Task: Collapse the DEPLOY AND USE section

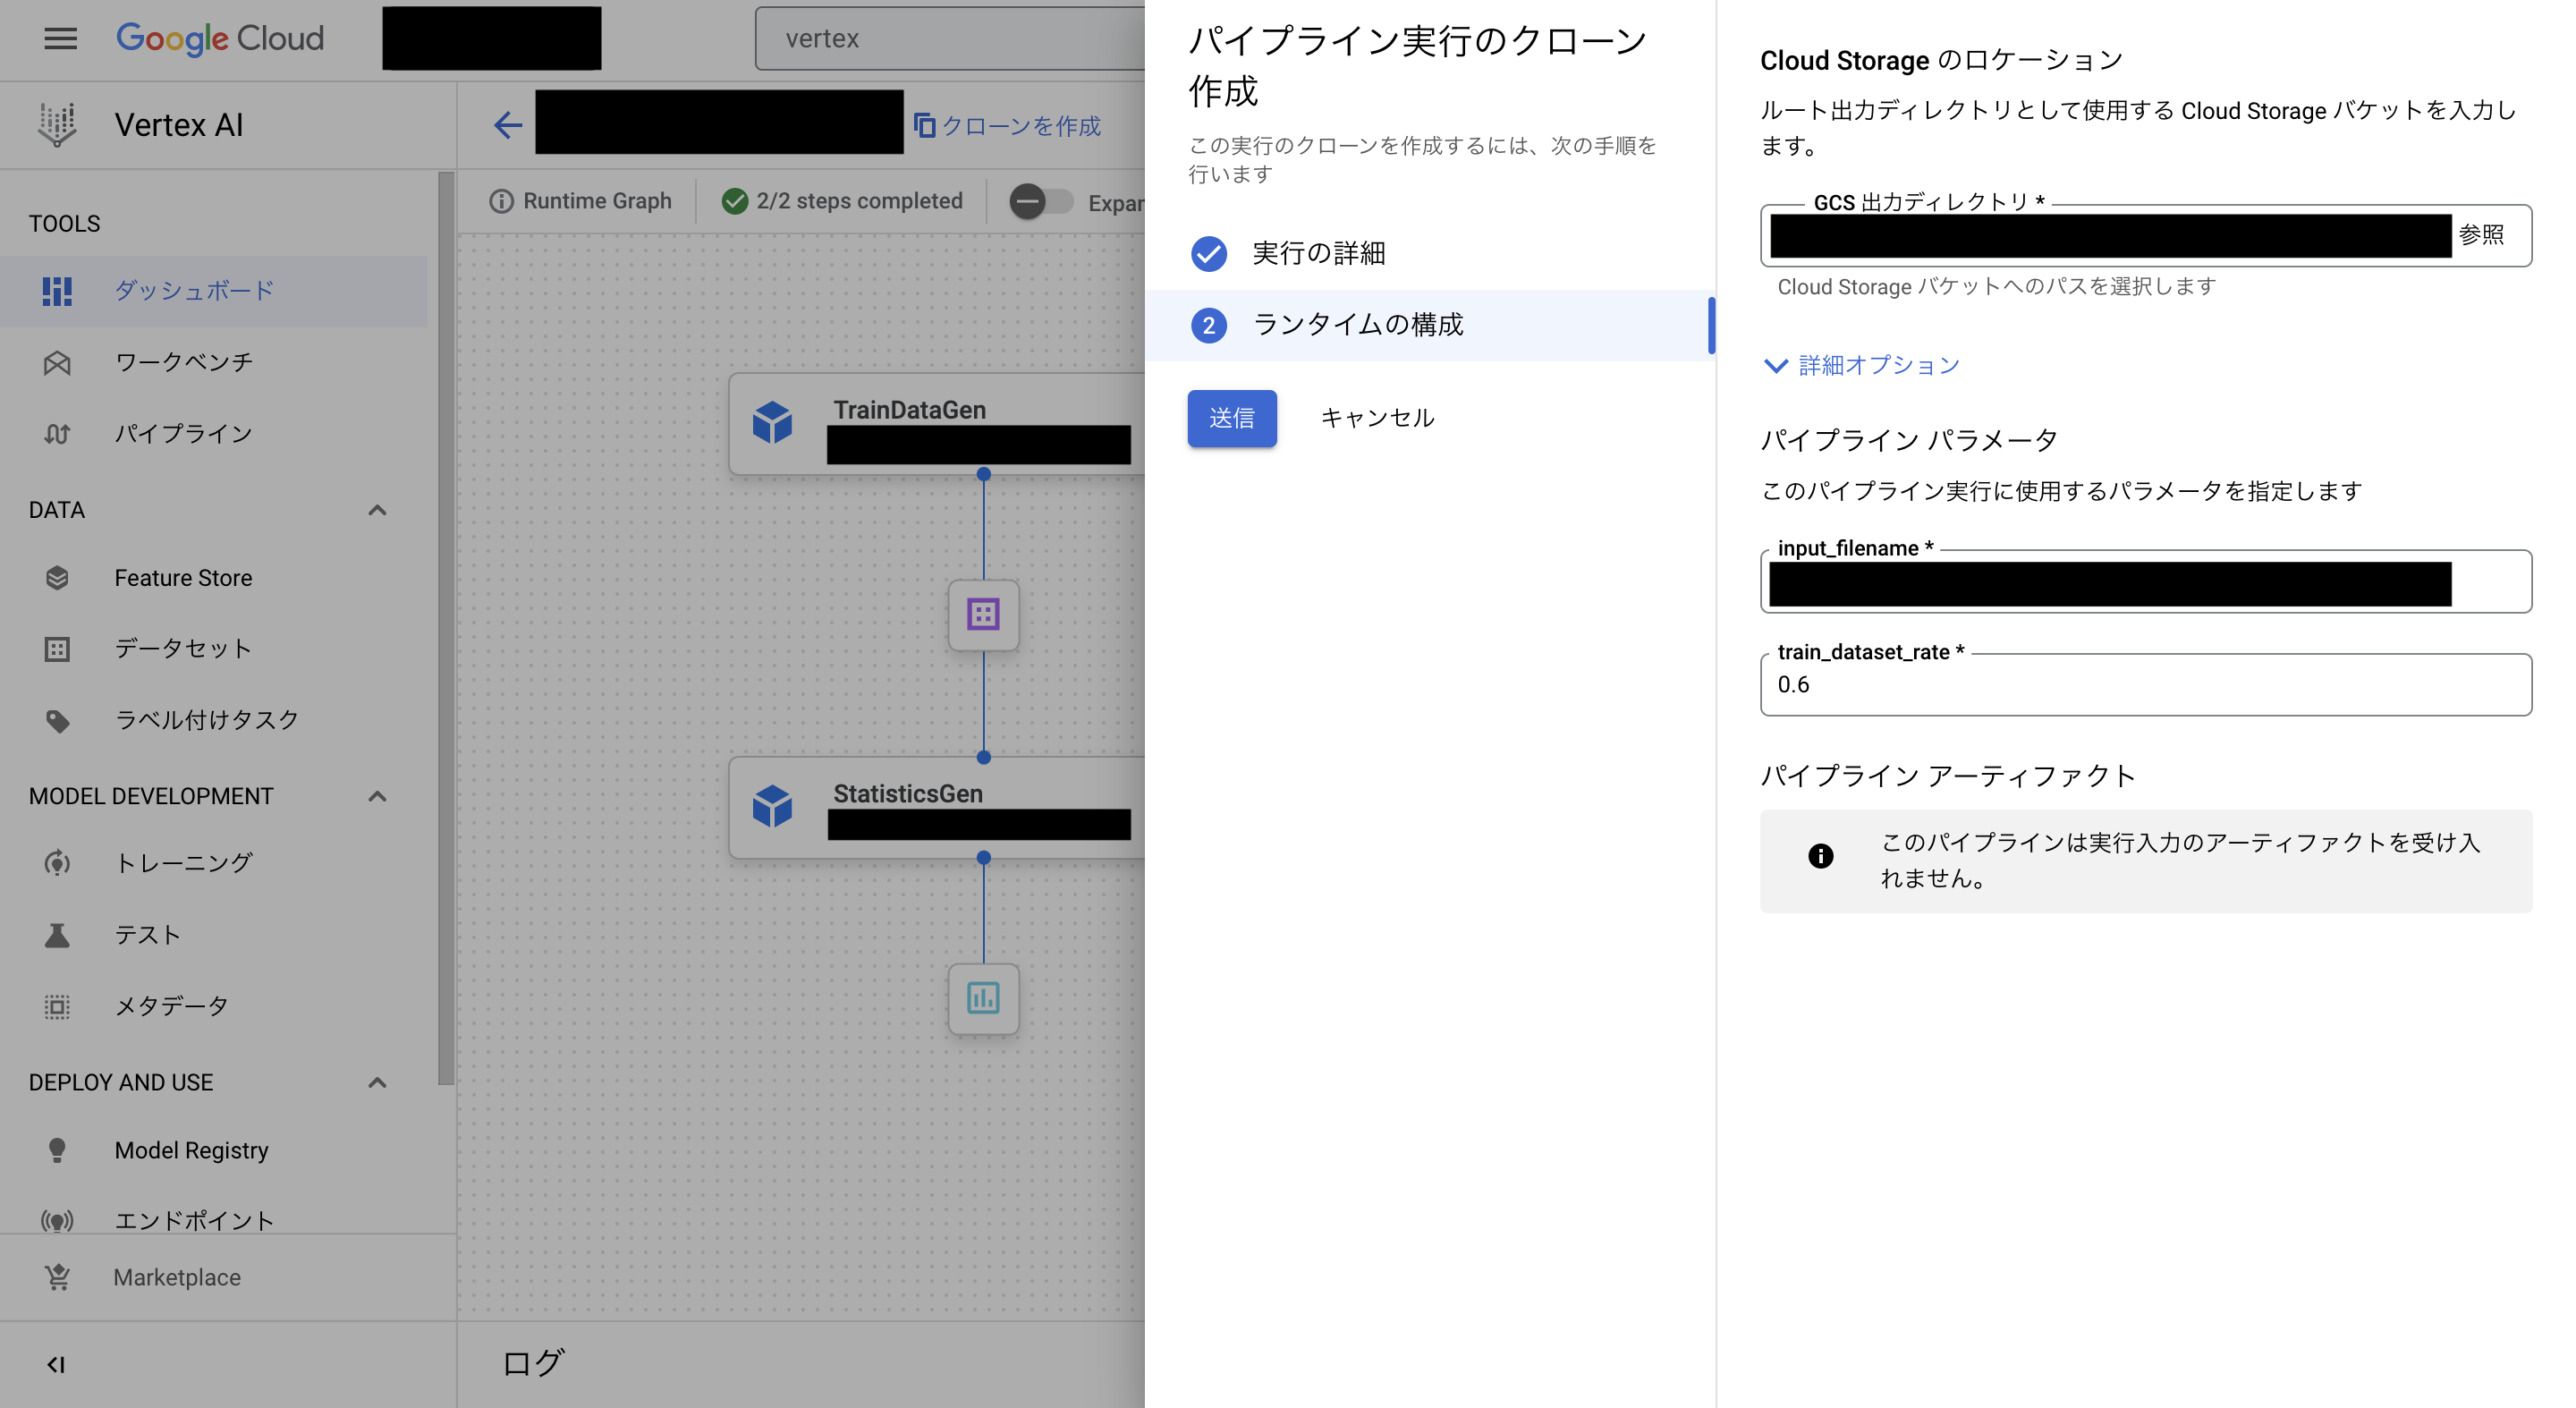Action: coord(377,1082)
